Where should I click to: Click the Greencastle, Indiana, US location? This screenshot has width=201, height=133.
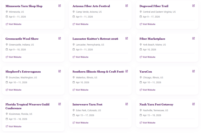tap(21, 45)
